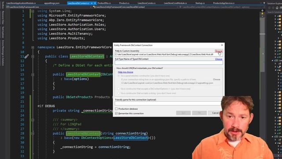The image size is (282, 159).
Task: Open the LeesStoreDbContext type navigation dropdown
Action: tap(177, 7)
